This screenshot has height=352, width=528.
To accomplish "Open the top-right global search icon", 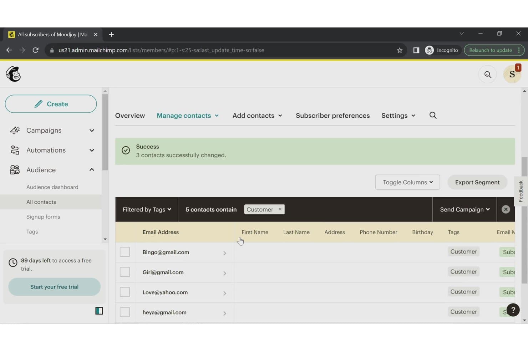I will [487, 75].
